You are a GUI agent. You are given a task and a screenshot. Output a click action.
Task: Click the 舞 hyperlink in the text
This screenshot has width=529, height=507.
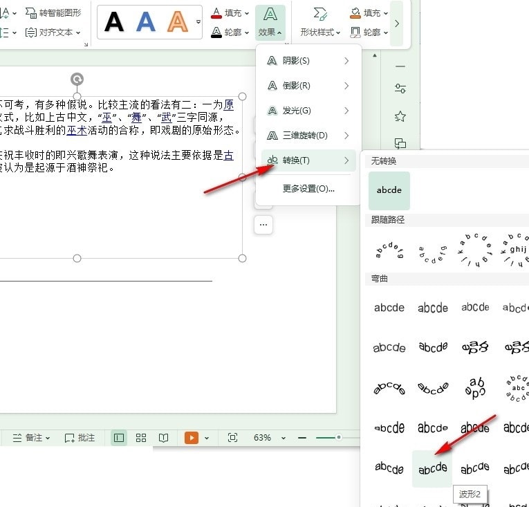[x=136, y=117]
